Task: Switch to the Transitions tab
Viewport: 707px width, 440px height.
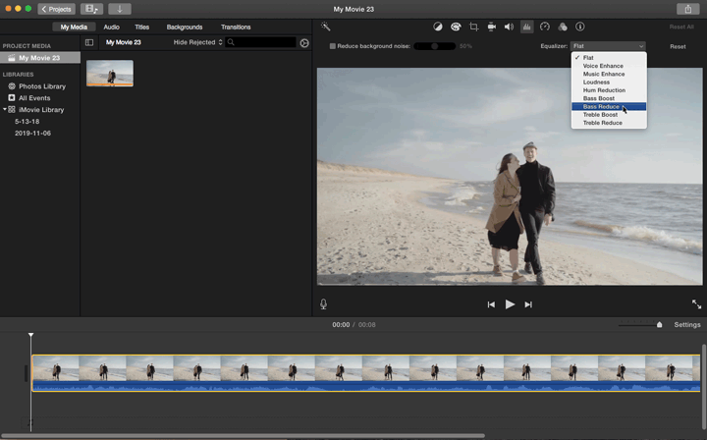Action: point(236,27)
